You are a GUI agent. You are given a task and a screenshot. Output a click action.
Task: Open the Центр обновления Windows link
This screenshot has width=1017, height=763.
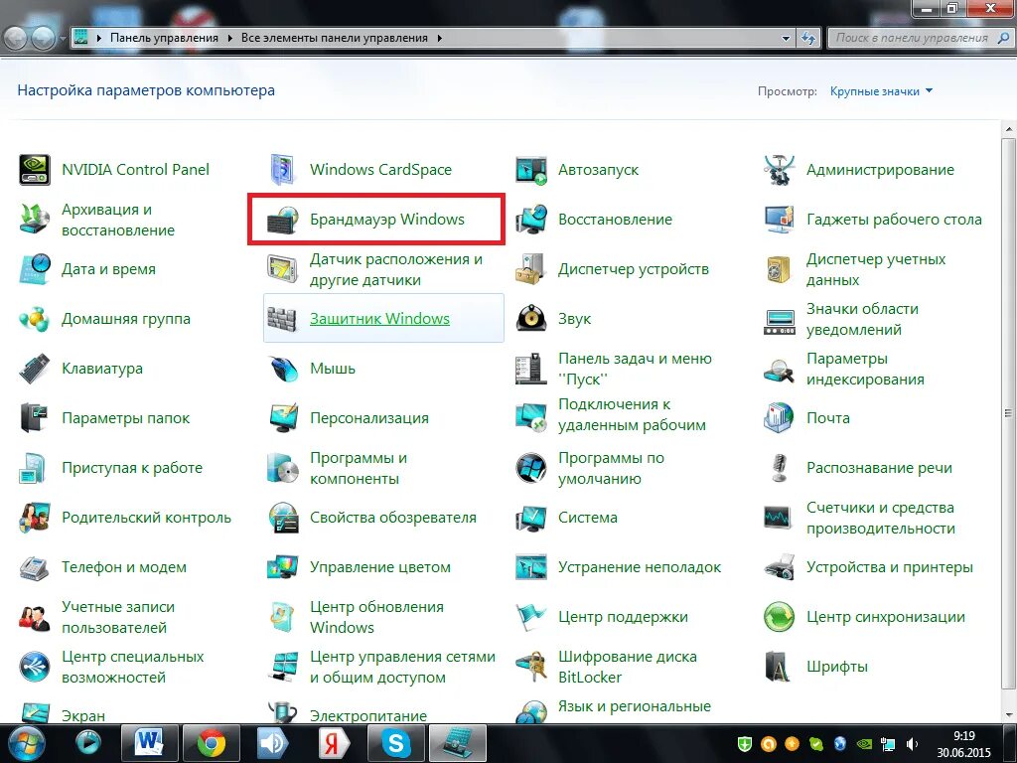(376, 617)
